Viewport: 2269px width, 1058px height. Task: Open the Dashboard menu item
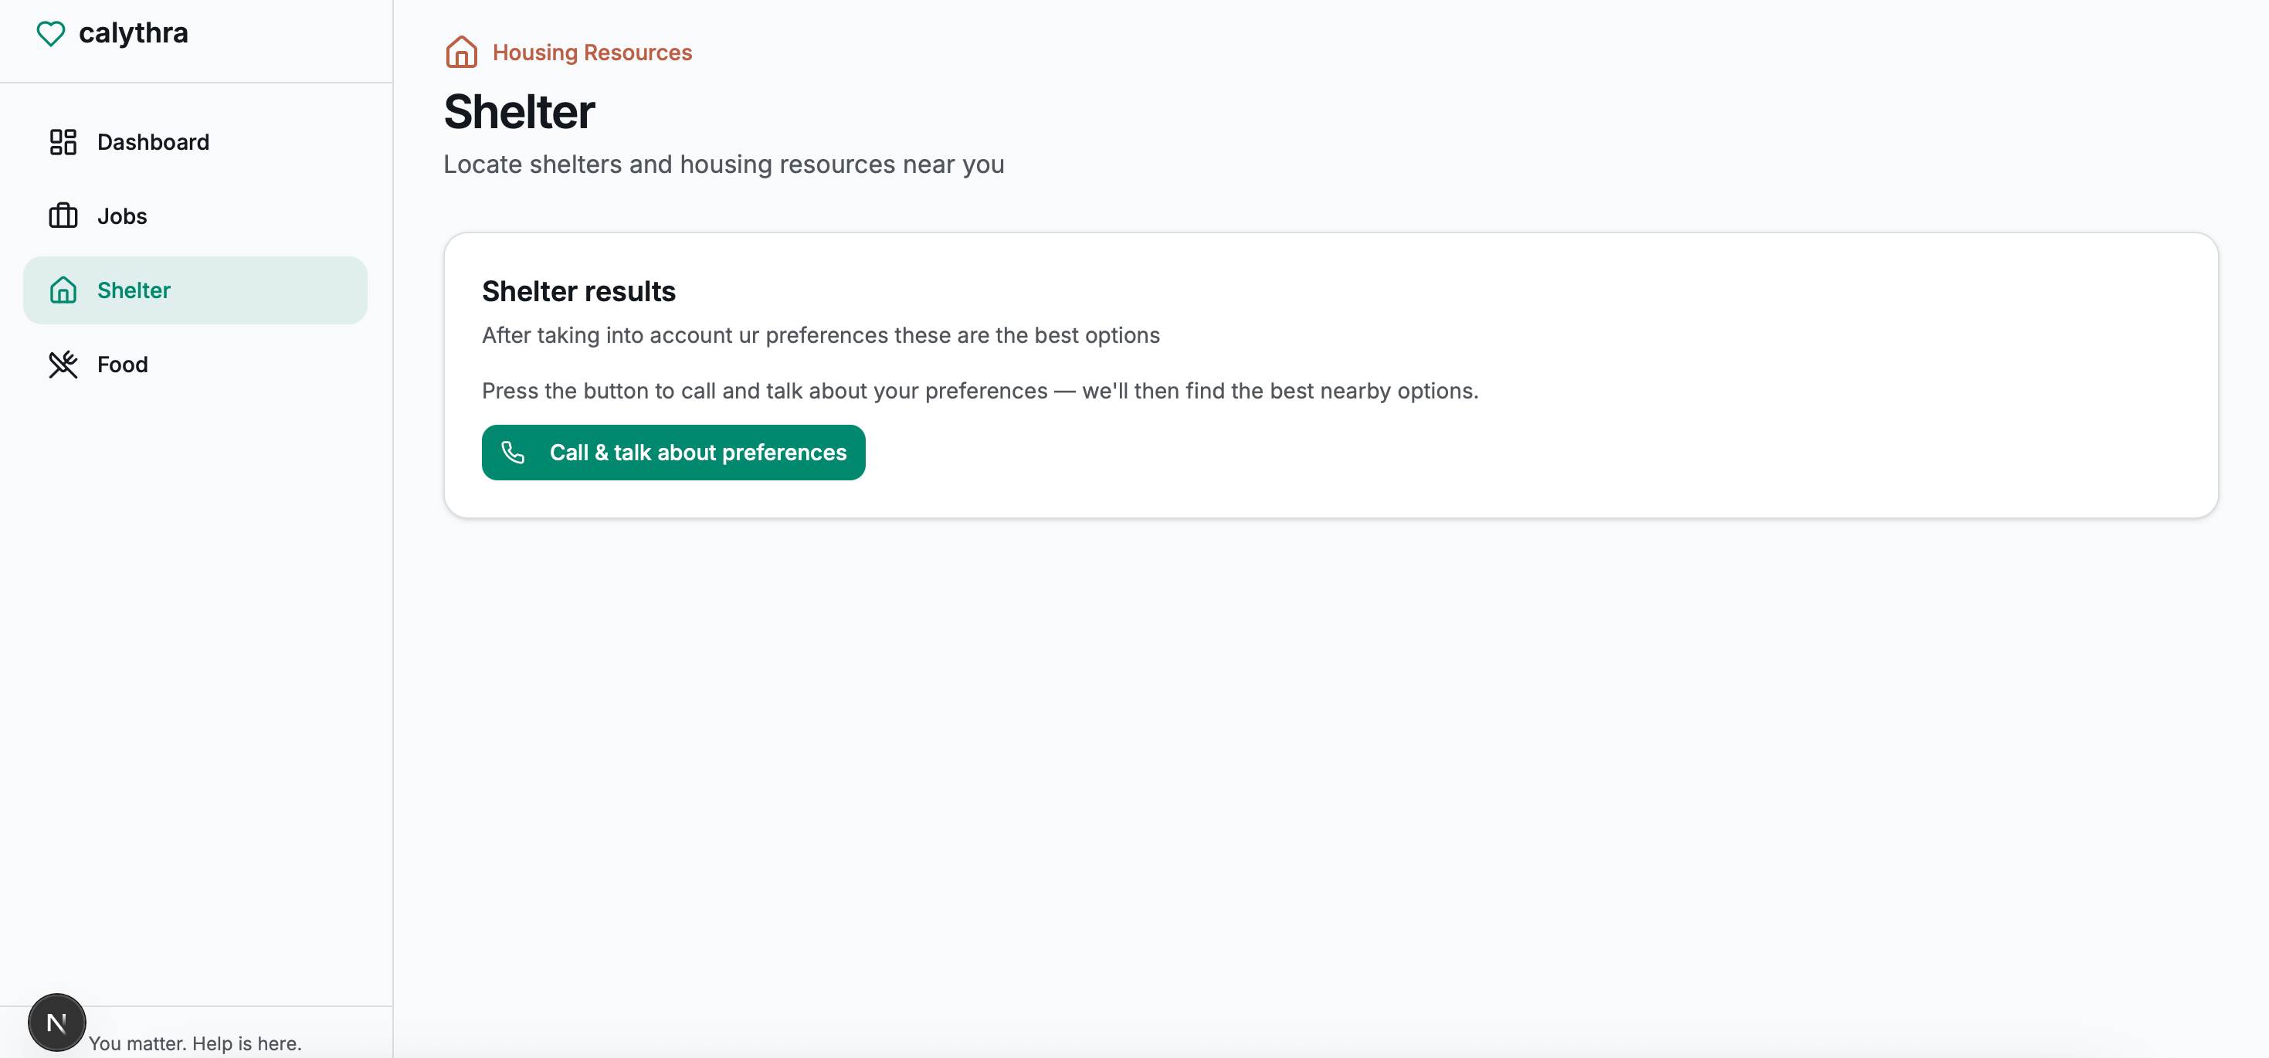coord(152,142)
